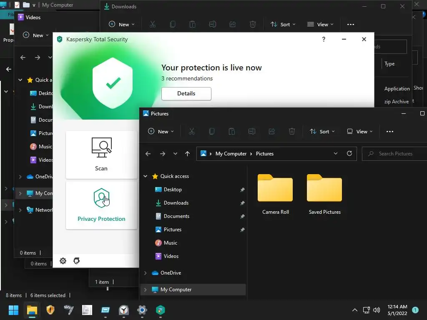Image resolution: width=427 pixels, height=320 pixels.
Task: Click Settings gear taskbar icon
Action: coord(142,310)
